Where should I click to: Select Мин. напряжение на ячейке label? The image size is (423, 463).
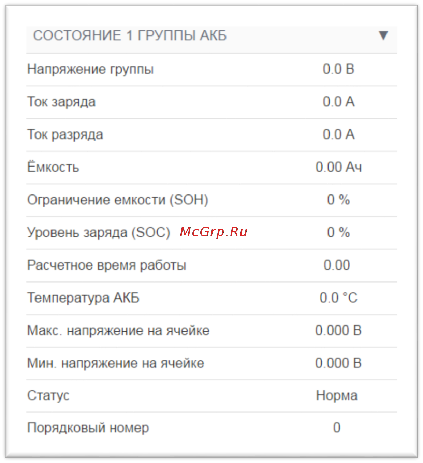pos(116,363)
